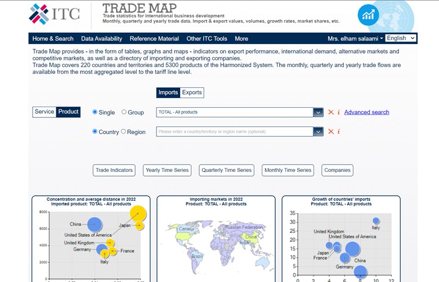The image size is (439, 282).
Task: Select the Region radio button
Action: (x=123, y=131)
